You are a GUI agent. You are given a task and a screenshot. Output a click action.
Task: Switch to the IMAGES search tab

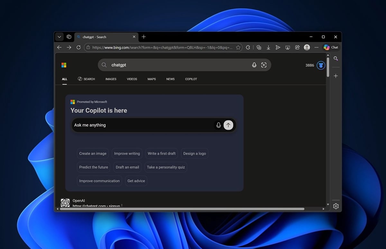coord(111,79)
